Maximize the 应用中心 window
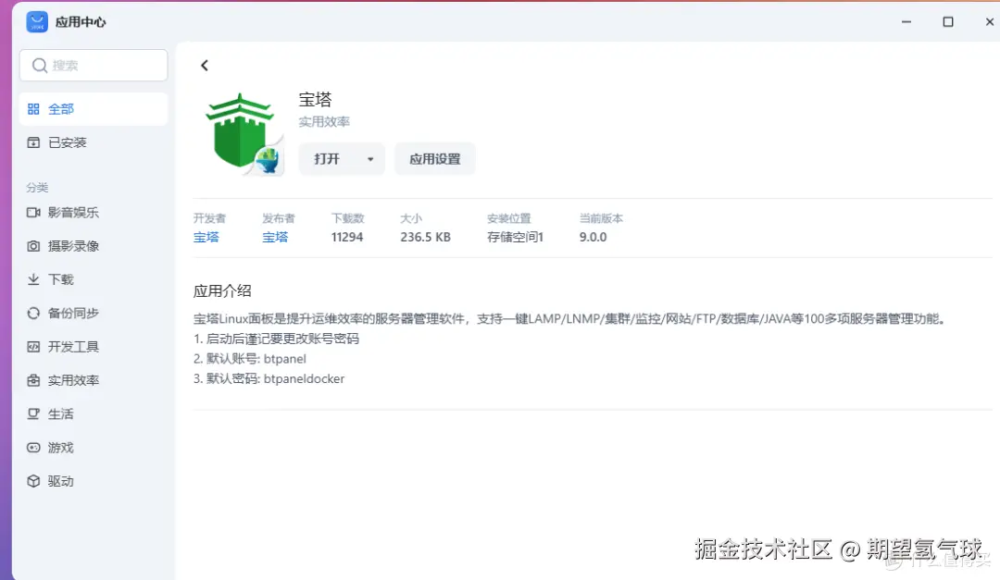 tap(948, 21)
